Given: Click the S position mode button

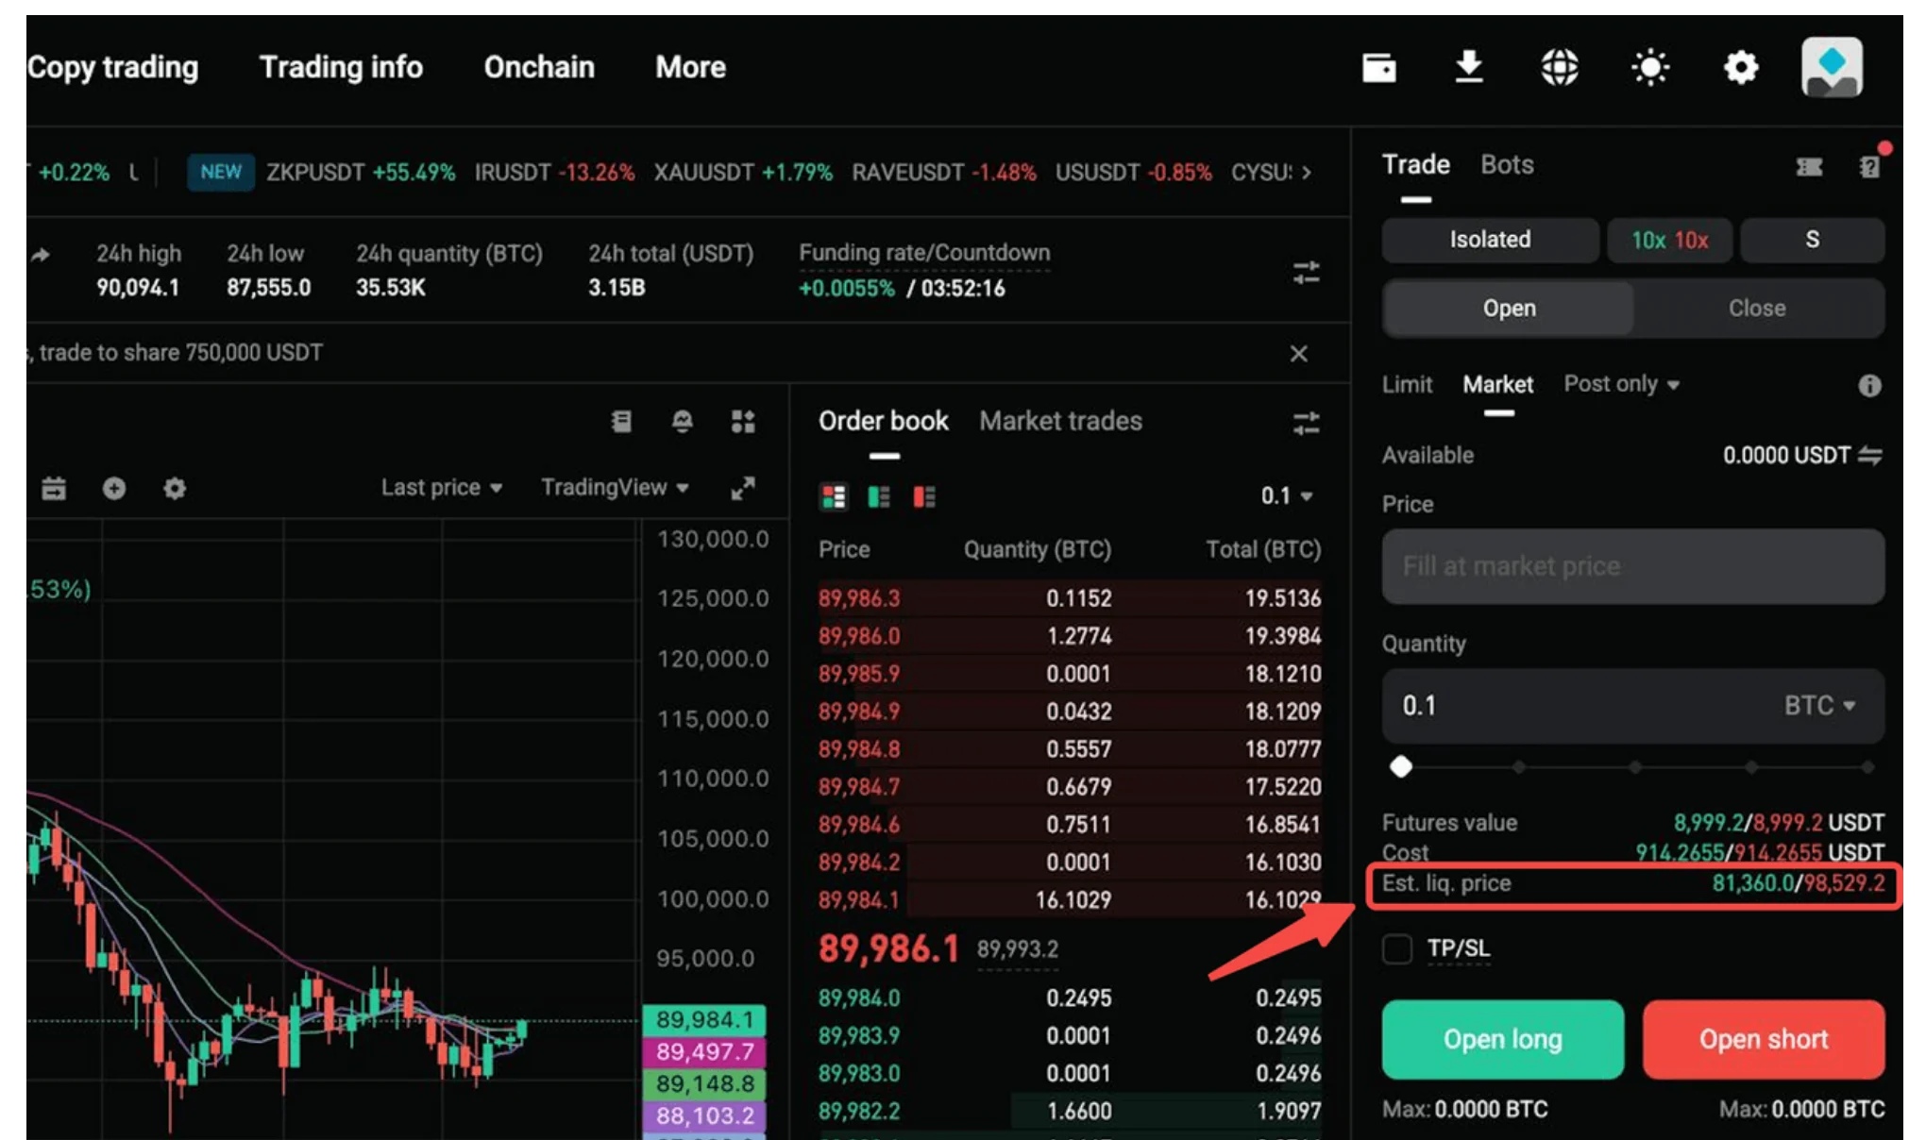Looking at the screenshot, I should pyautogui.click(x=1812, y=240).
